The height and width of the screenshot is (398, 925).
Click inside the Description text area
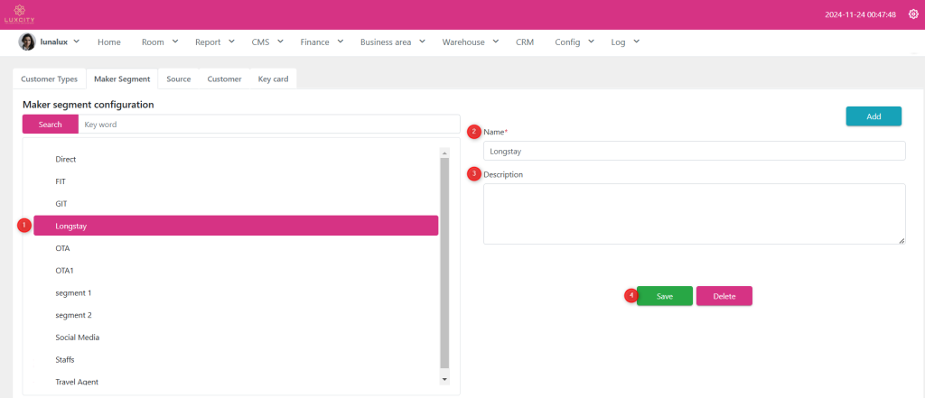(694, 214)
